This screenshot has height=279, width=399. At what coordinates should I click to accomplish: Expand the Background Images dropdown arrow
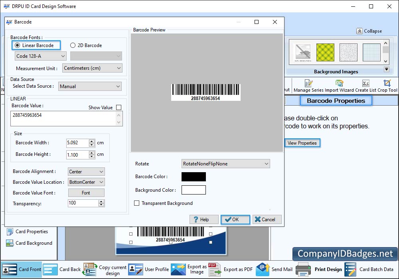[387, 69]
